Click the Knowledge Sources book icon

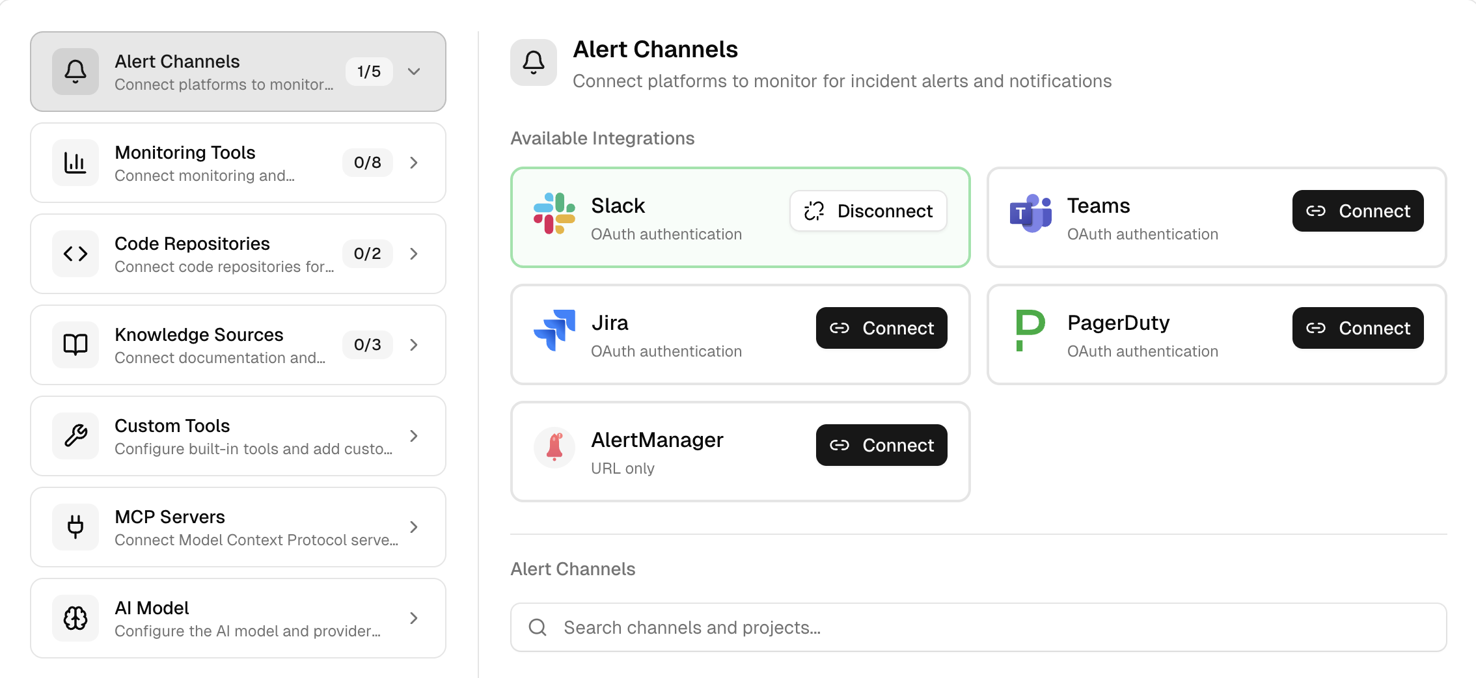(75, 345)
